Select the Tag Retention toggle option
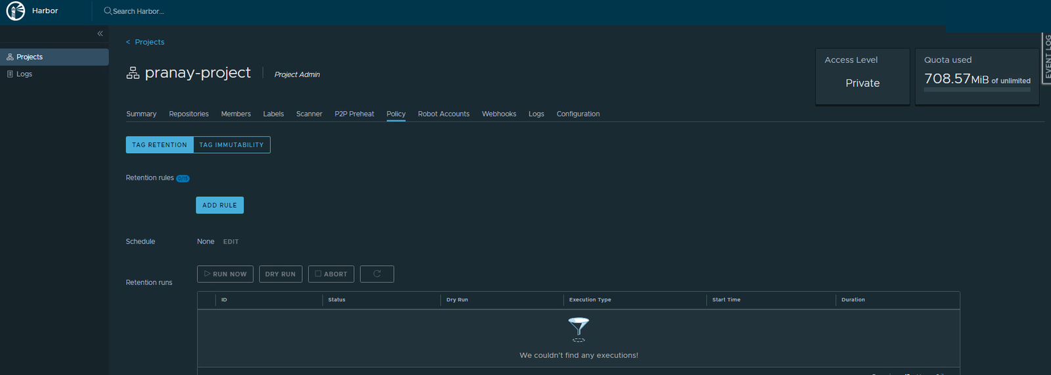 [x=160, y=144]
